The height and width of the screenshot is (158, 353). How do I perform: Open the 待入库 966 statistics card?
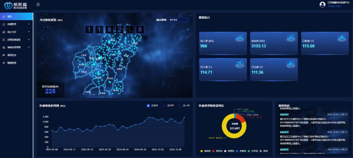[223, 43]
